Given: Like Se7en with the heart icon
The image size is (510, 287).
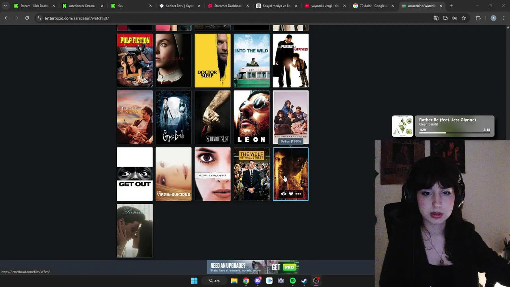Looking at the screenshot, I should pos(291,194).
